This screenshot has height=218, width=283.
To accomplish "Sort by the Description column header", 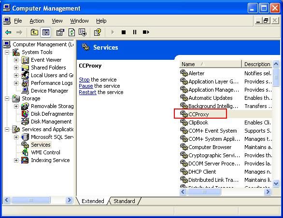I will click(257, 64).
